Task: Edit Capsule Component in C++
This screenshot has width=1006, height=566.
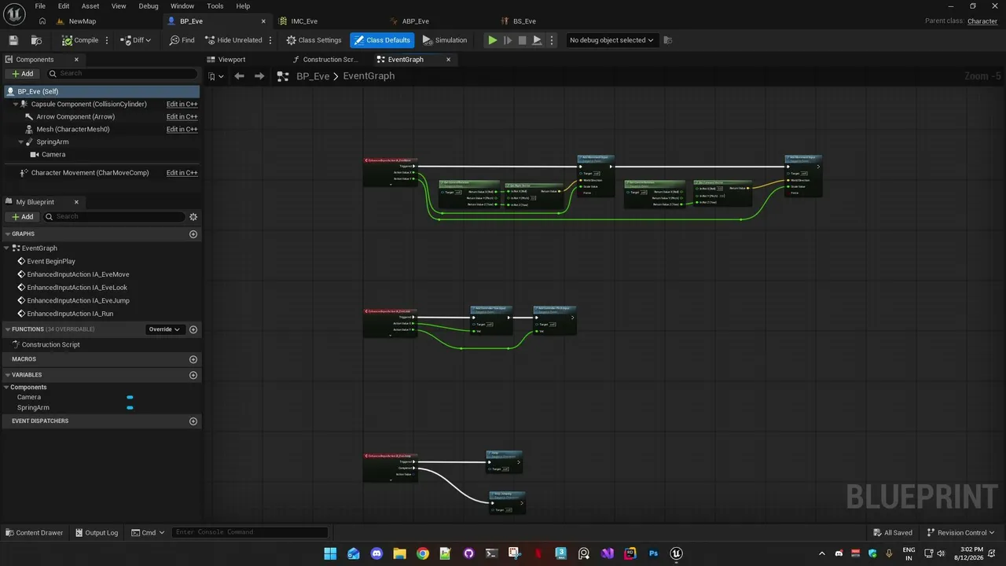Action: 182,104
